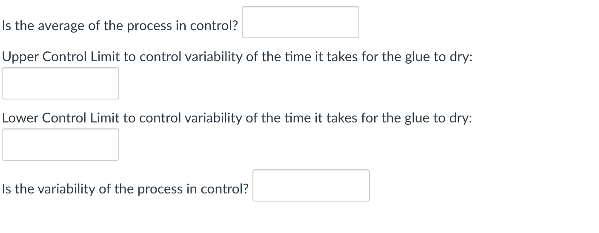
Task: Click the 'Is the variability of the process' text
Action: click(x=125, y=189)
